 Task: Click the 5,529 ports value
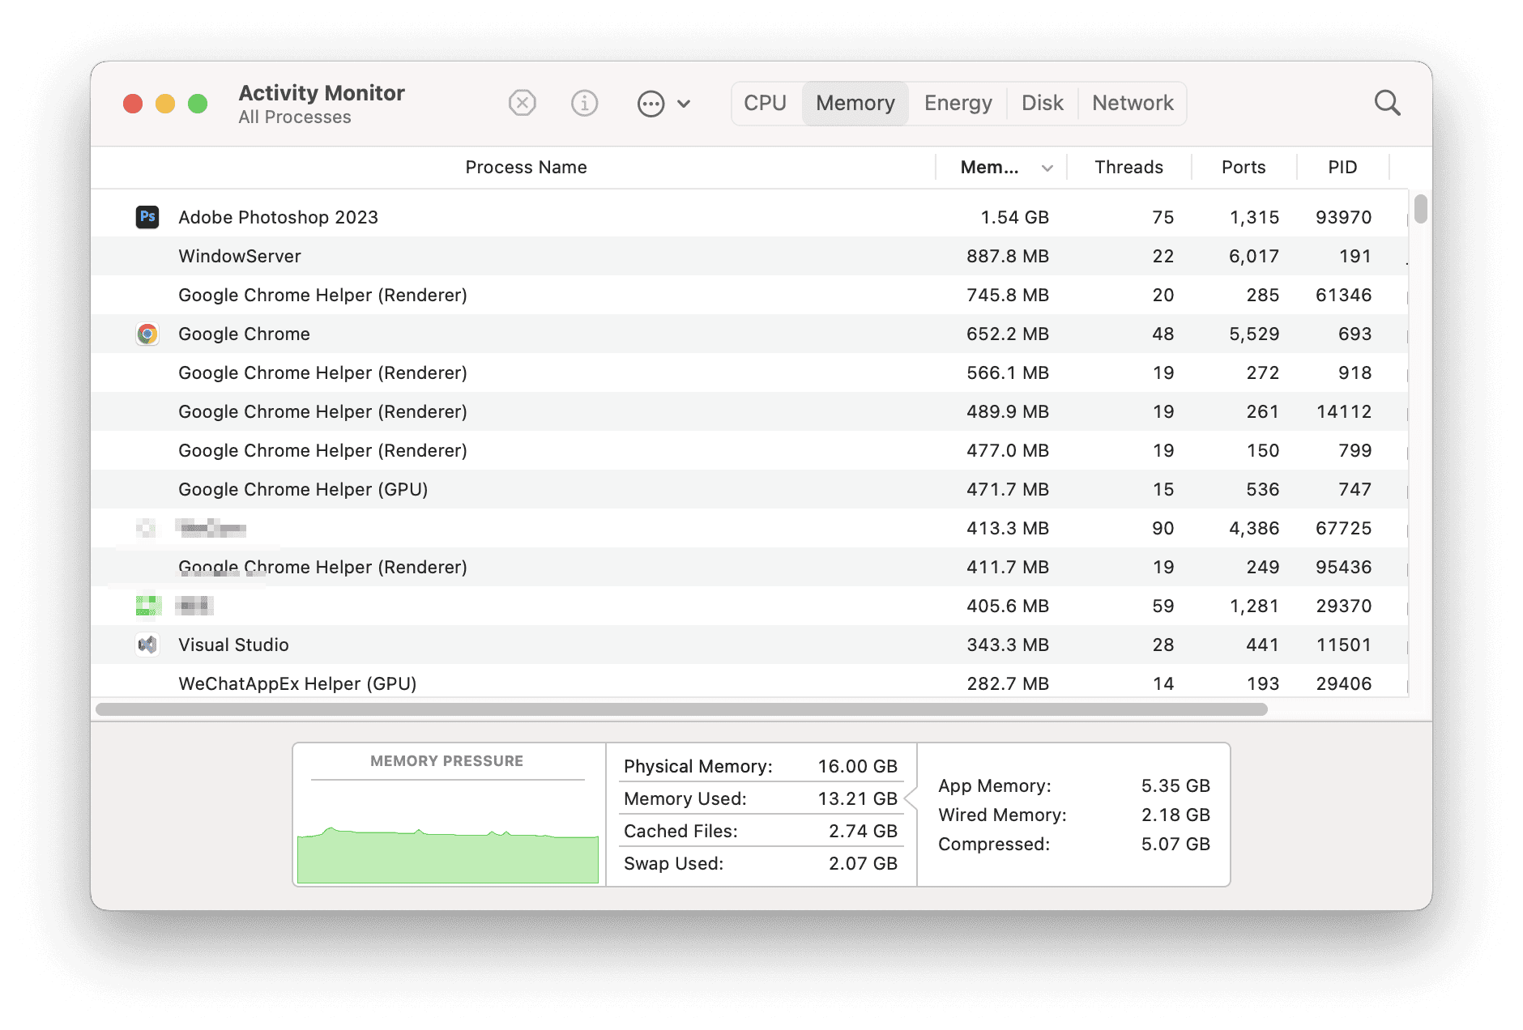click(x=1254, y=334)
